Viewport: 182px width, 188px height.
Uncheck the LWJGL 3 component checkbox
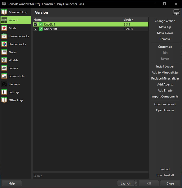click(x=35, y=24)
